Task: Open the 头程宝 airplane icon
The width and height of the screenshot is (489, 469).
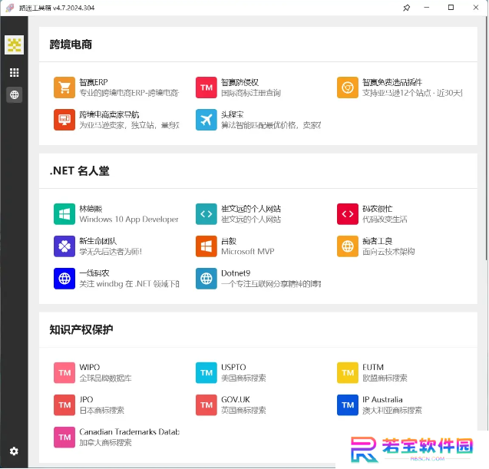Action: coord(207,120)
